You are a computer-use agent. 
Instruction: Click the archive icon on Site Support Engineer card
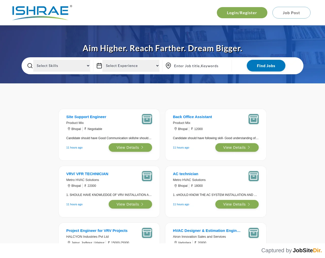point(147,119)
